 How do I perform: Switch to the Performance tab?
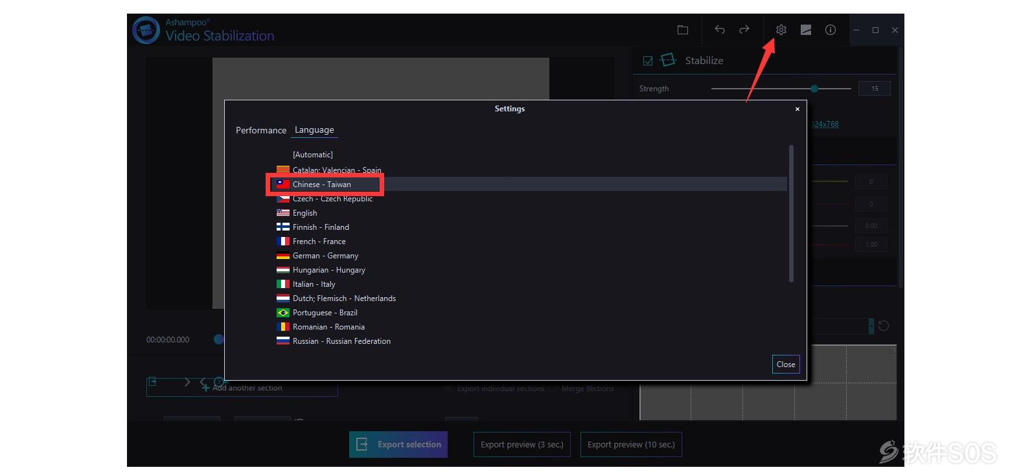click(x=261, y=130)
